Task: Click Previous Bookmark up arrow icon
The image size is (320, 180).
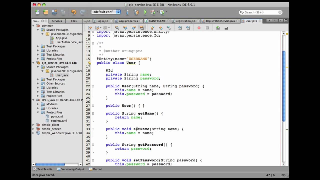Action: point(152,28)
